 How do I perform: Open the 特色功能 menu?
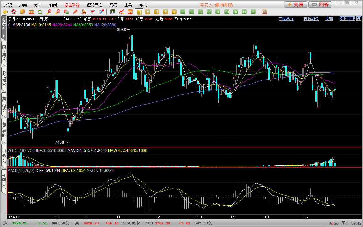pos(72,5)
